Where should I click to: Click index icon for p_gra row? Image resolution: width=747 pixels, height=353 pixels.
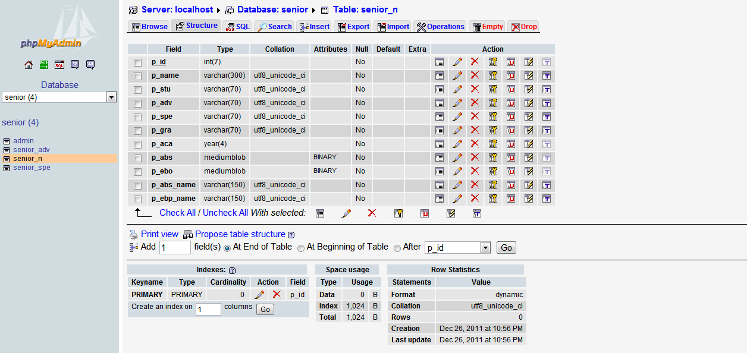528,130
